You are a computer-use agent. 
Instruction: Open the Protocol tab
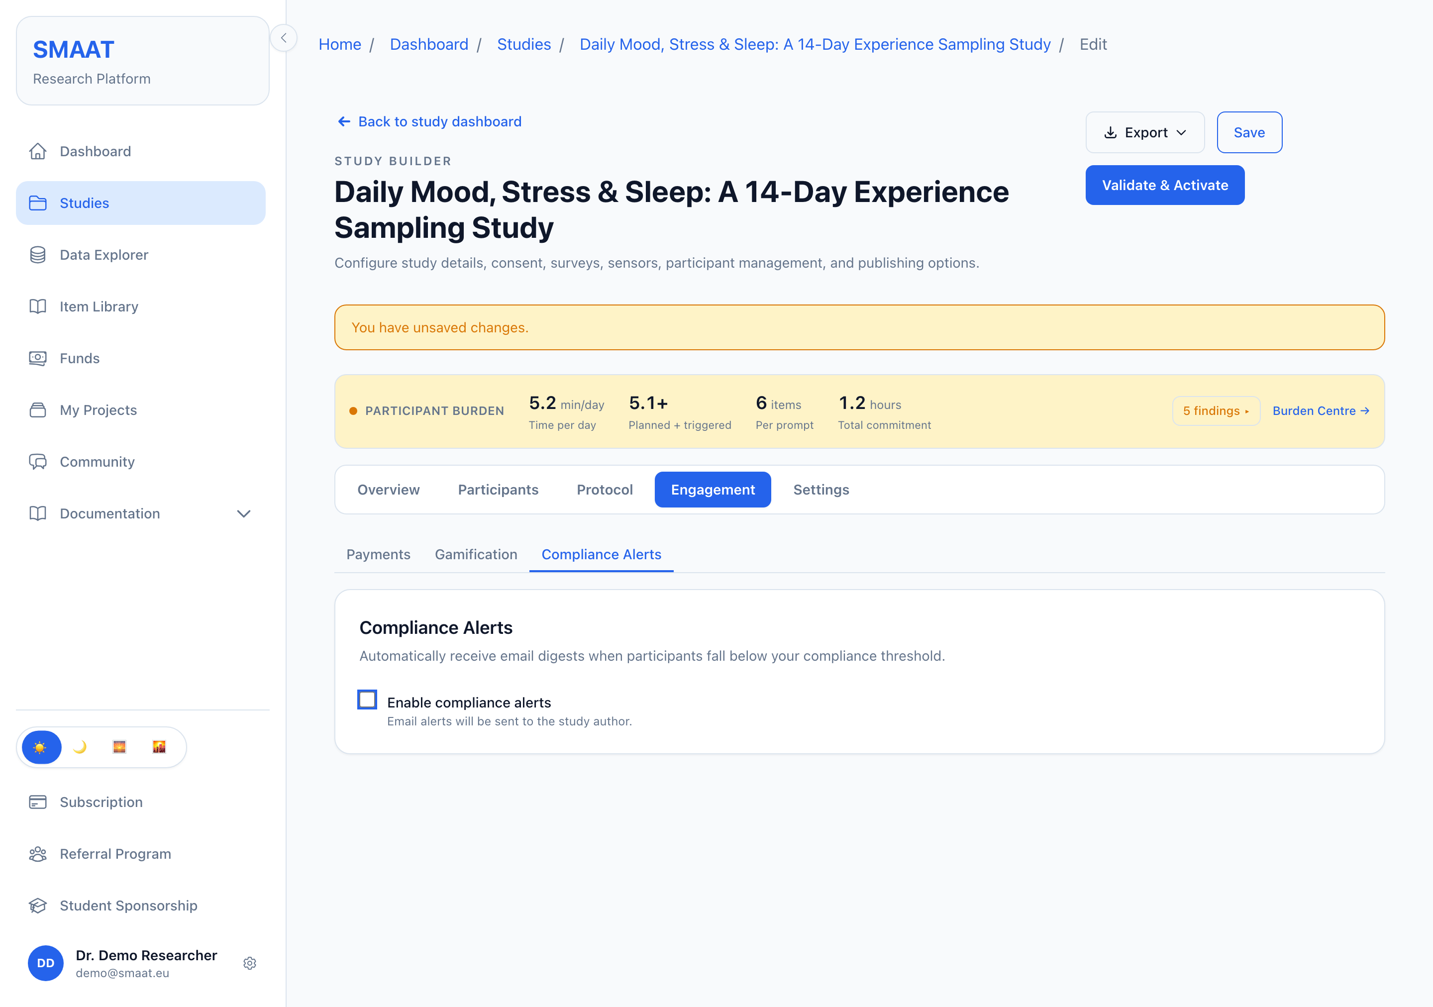coord(604,490)
